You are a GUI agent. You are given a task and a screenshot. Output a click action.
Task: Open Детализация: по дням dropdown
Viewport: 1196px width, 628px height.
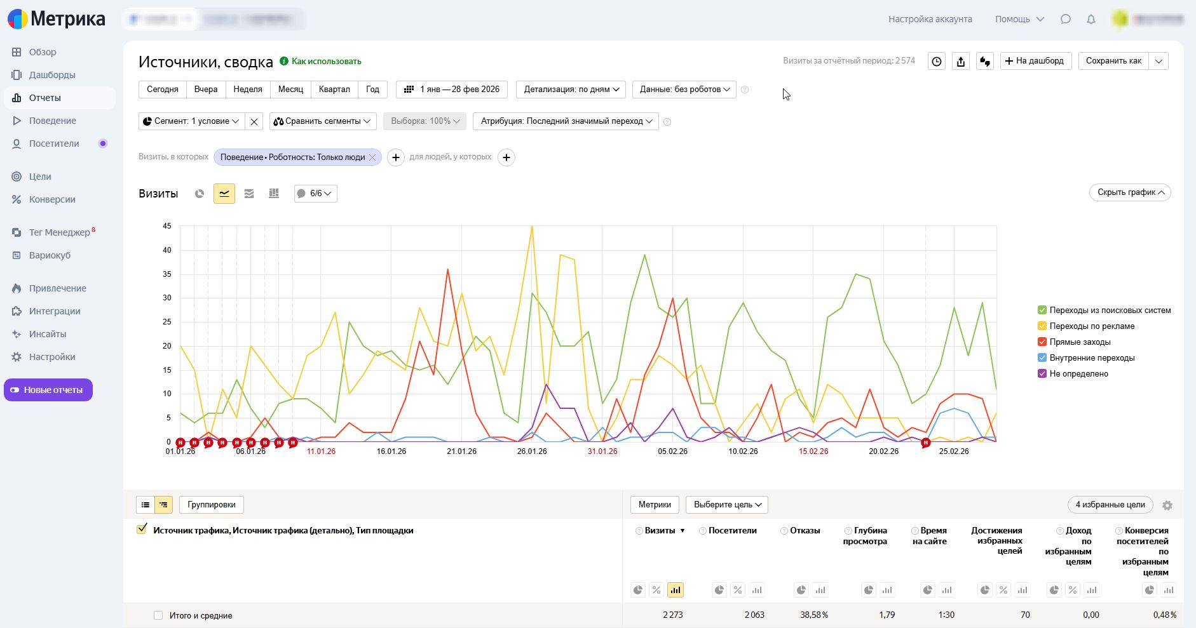tap(571, 90)
